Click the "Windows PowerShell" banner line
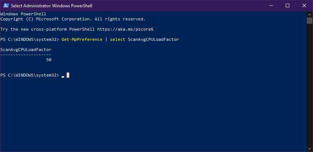The image size is (313, 152). (x=23, y=13)
